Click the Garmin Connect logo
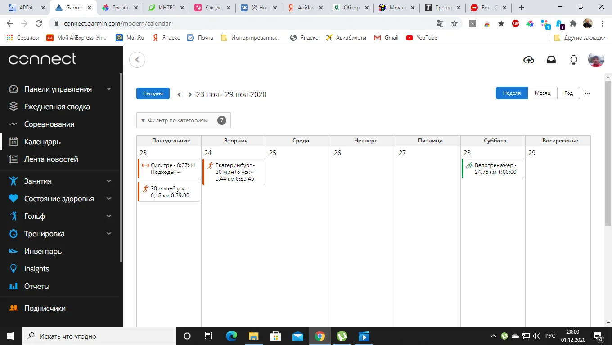The width and height of the screenshot is (612, 345). tap(42, 59)
